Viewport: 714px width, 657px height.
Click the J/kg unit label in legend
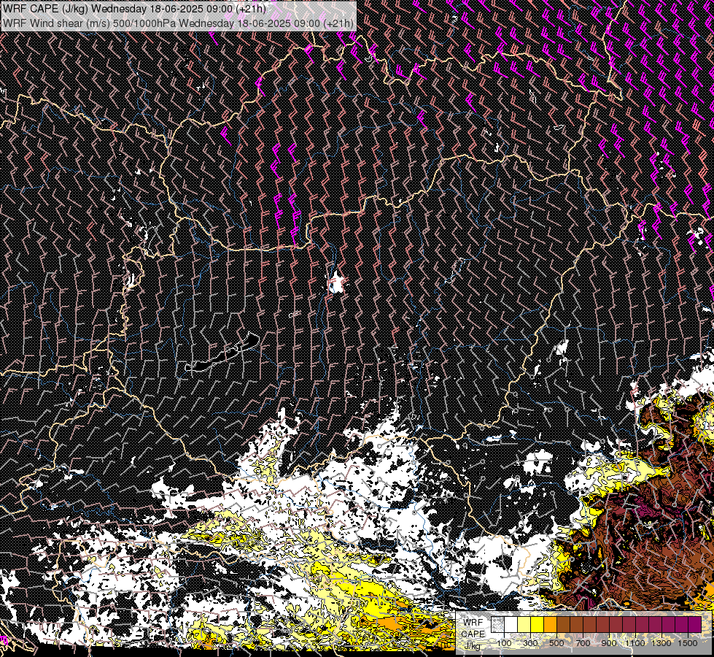click(473, 647)
